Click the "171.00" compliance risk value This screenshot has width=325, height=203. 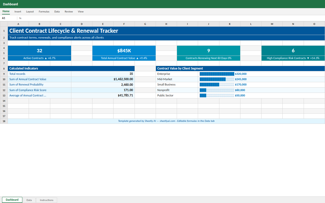click(x=103, y=90)
